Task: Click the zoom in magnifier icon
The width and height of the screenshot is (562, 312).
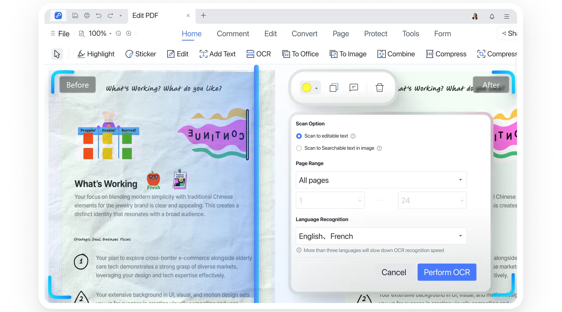Action: 129,34
